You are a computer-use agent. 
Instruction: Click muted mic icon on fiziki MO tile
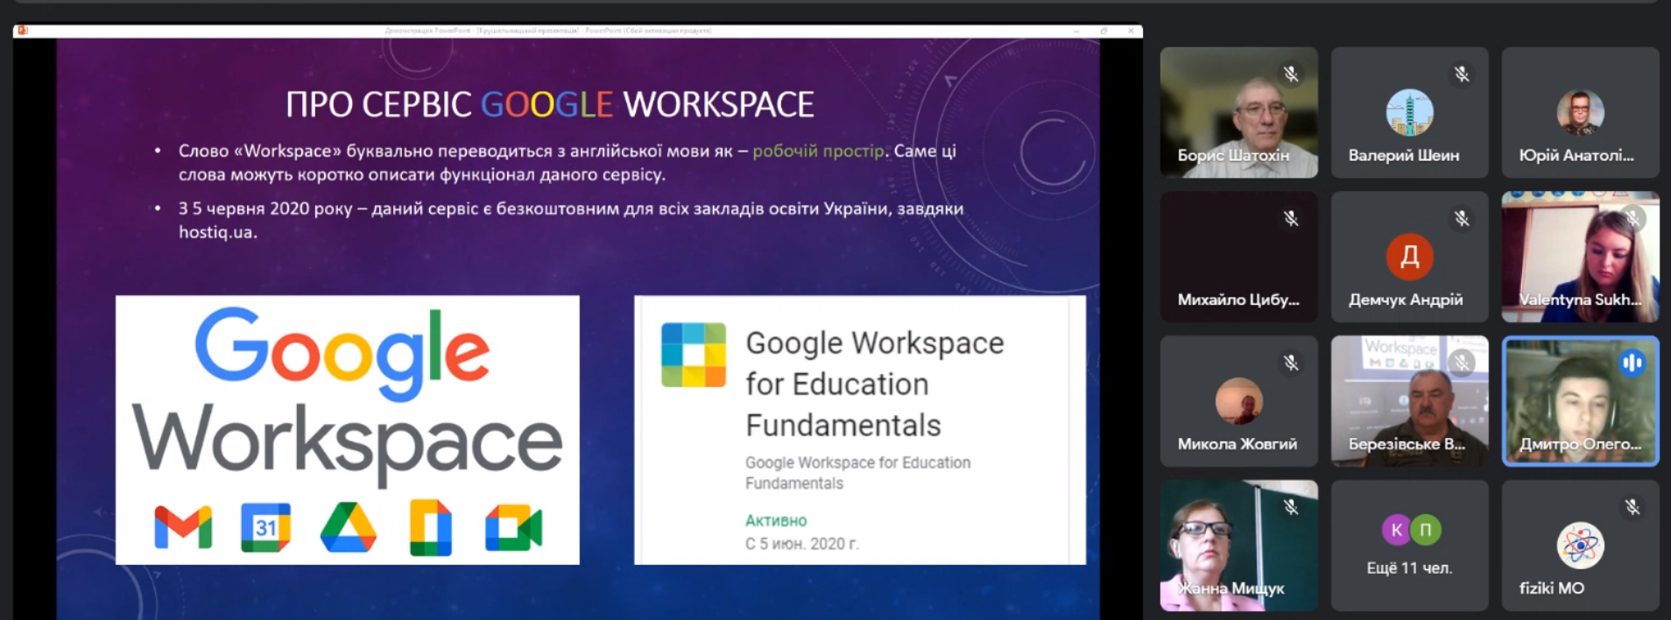(1632, 507)
